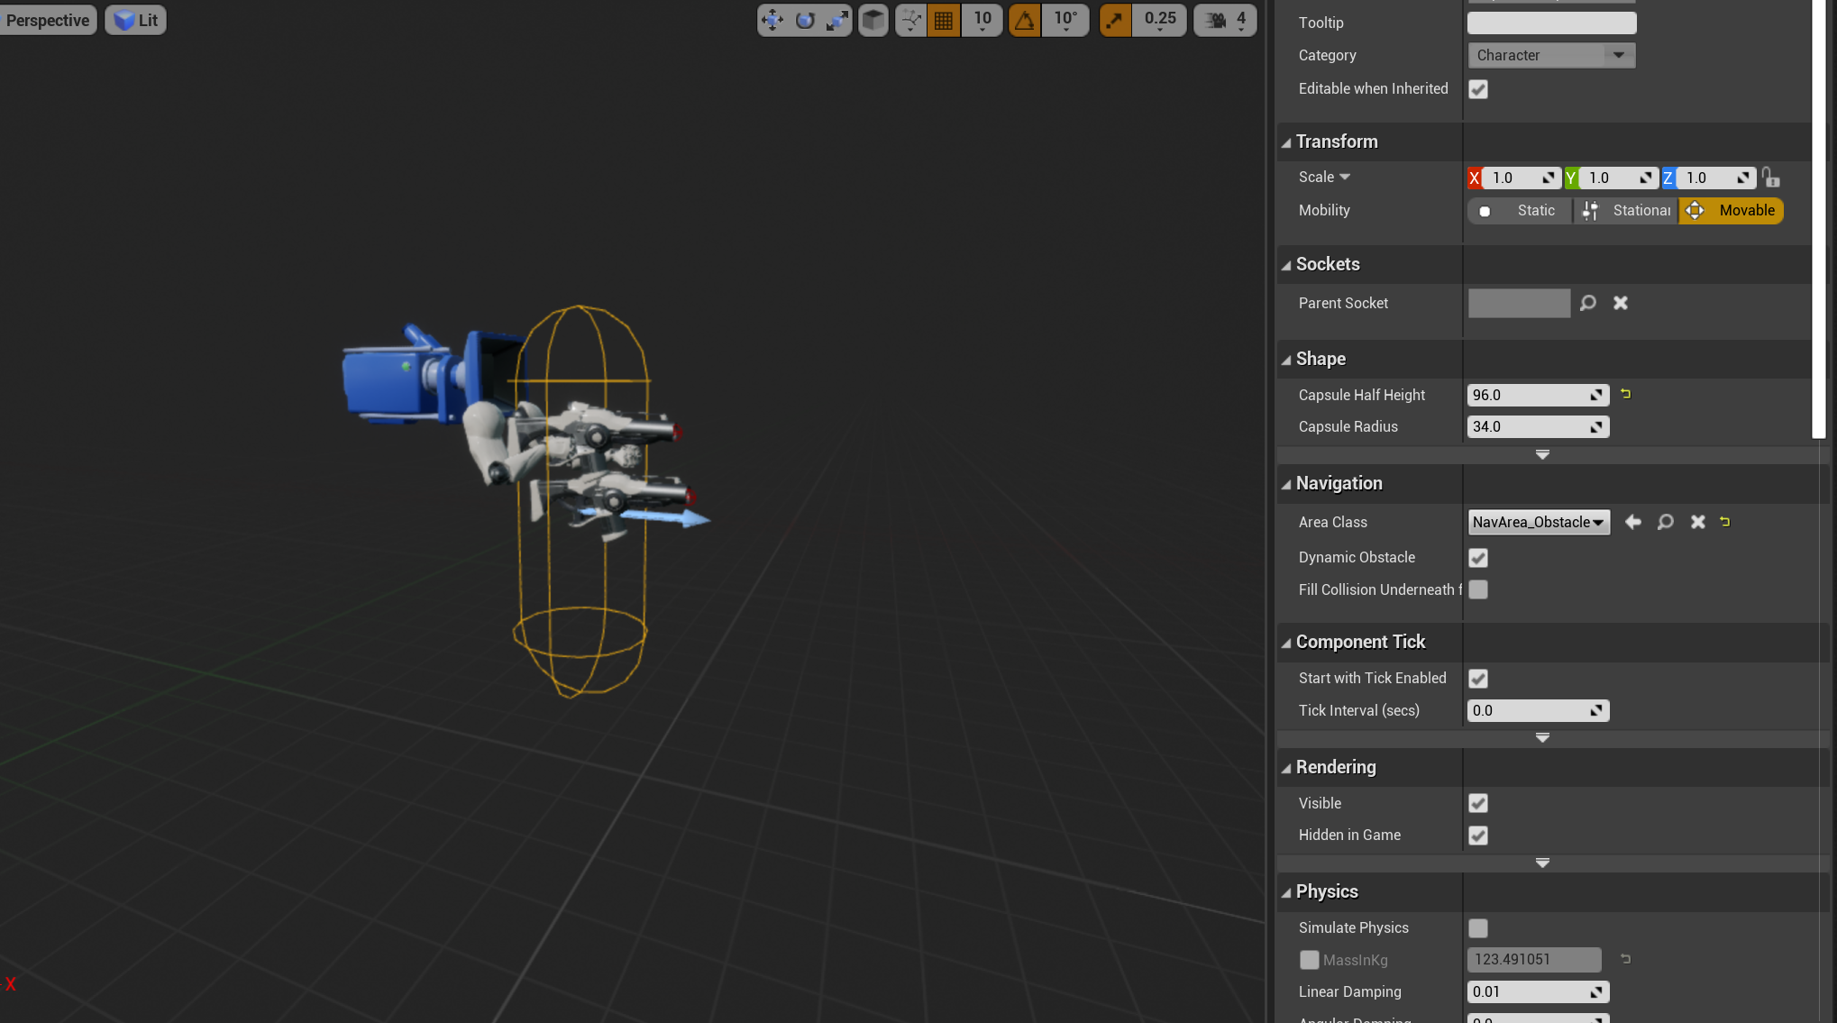
Task: Switch to local coordinate space
Action: pyautogui.click(x=873, y=19)
